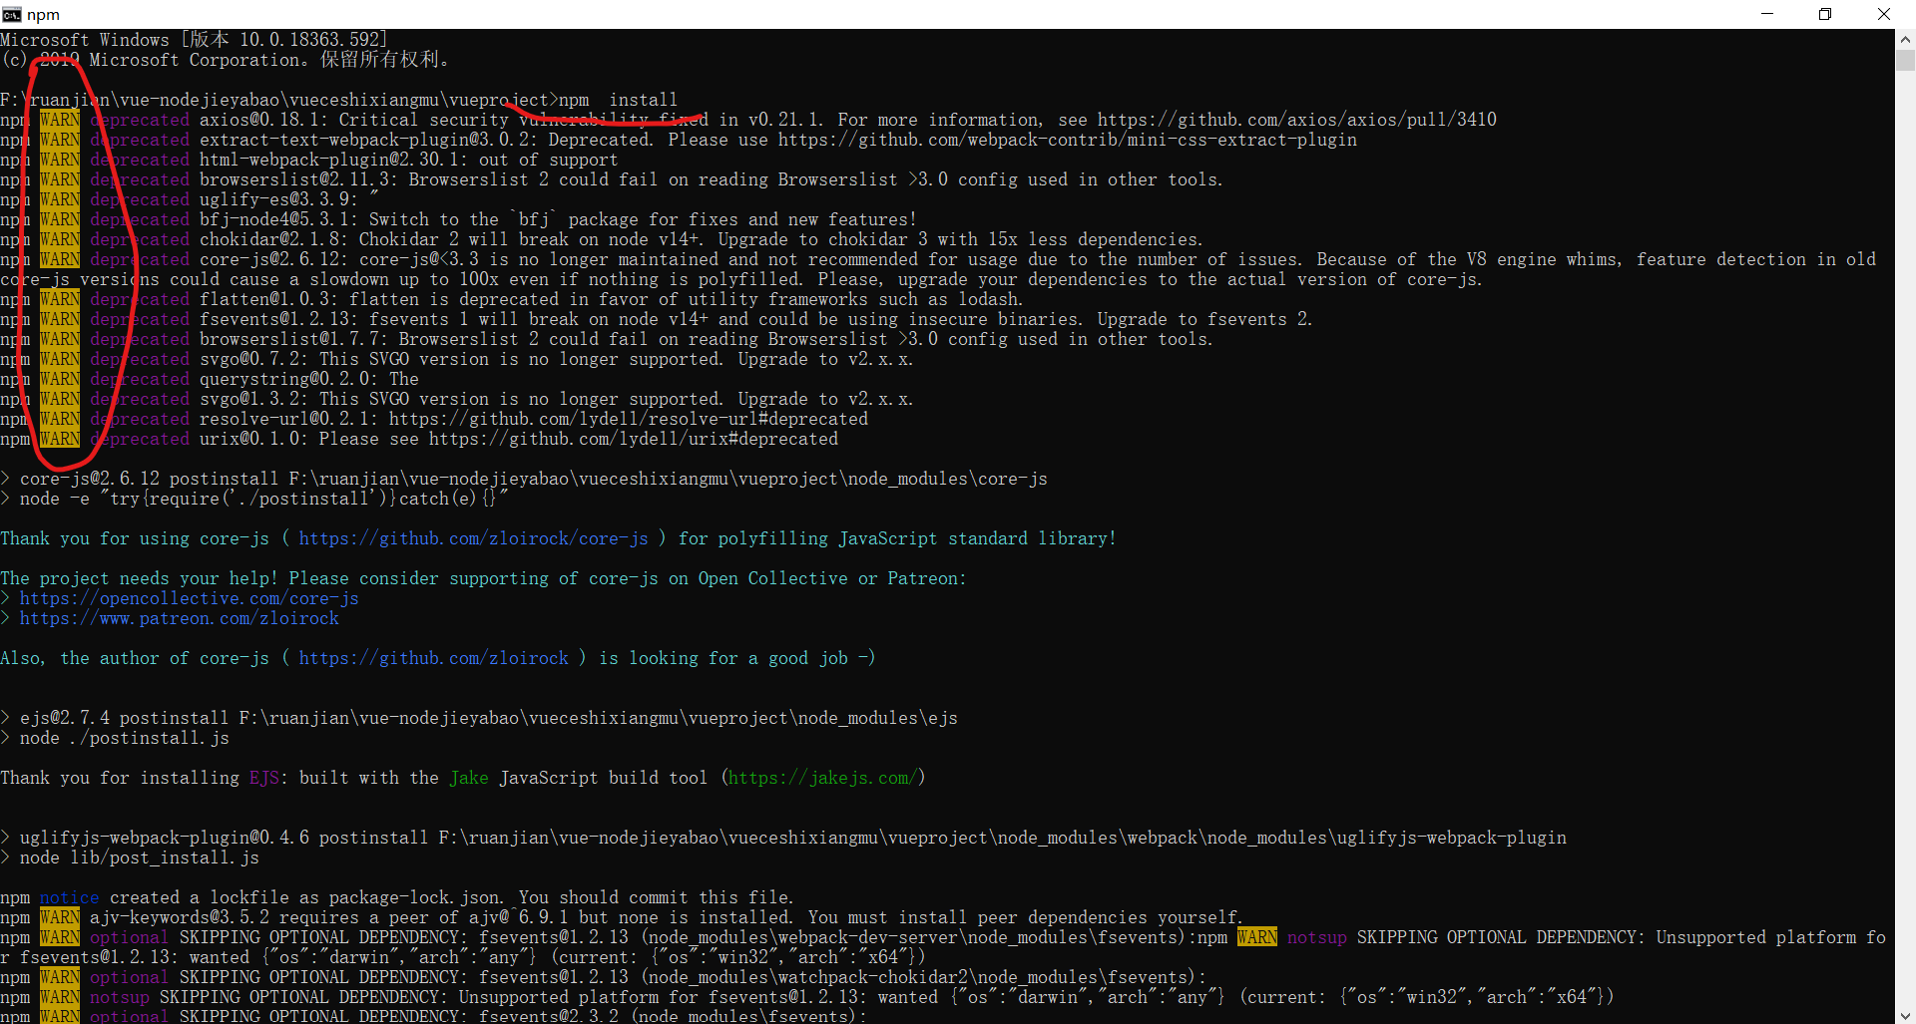Click 'chokidar@2.1.8' text
This screenshot has width=1916, height=1024.
(x=269, y=239)
